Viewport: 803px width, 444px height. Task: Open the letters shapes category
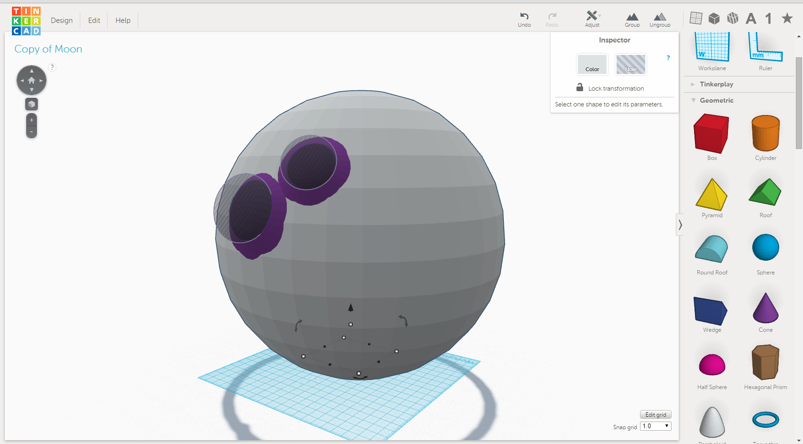coord(751,19)
